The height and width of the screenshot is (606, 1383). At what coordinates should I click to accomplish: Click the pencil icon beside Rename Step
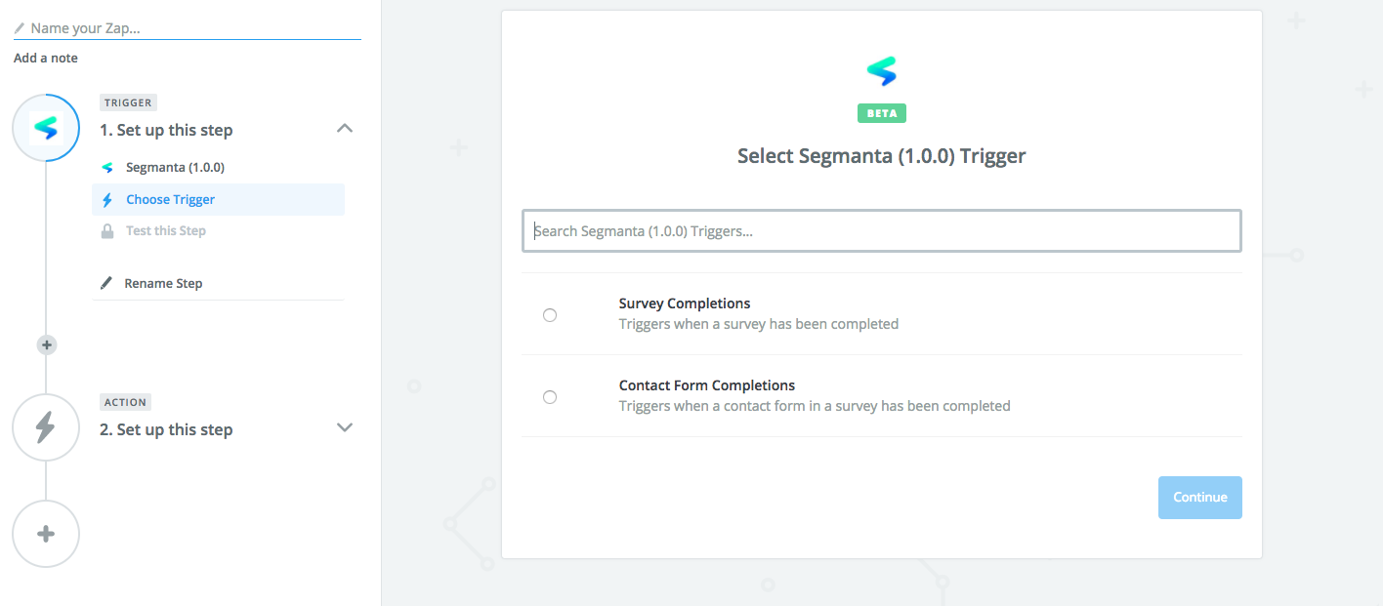[107, 283]
